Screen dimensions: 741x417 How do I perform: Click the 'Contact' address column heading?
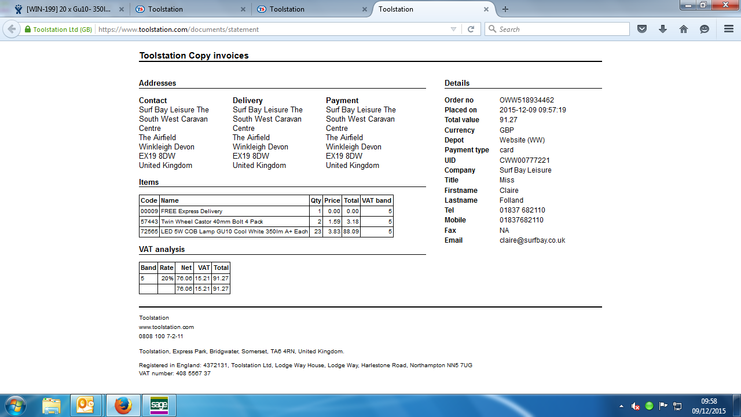coord(153,100)
